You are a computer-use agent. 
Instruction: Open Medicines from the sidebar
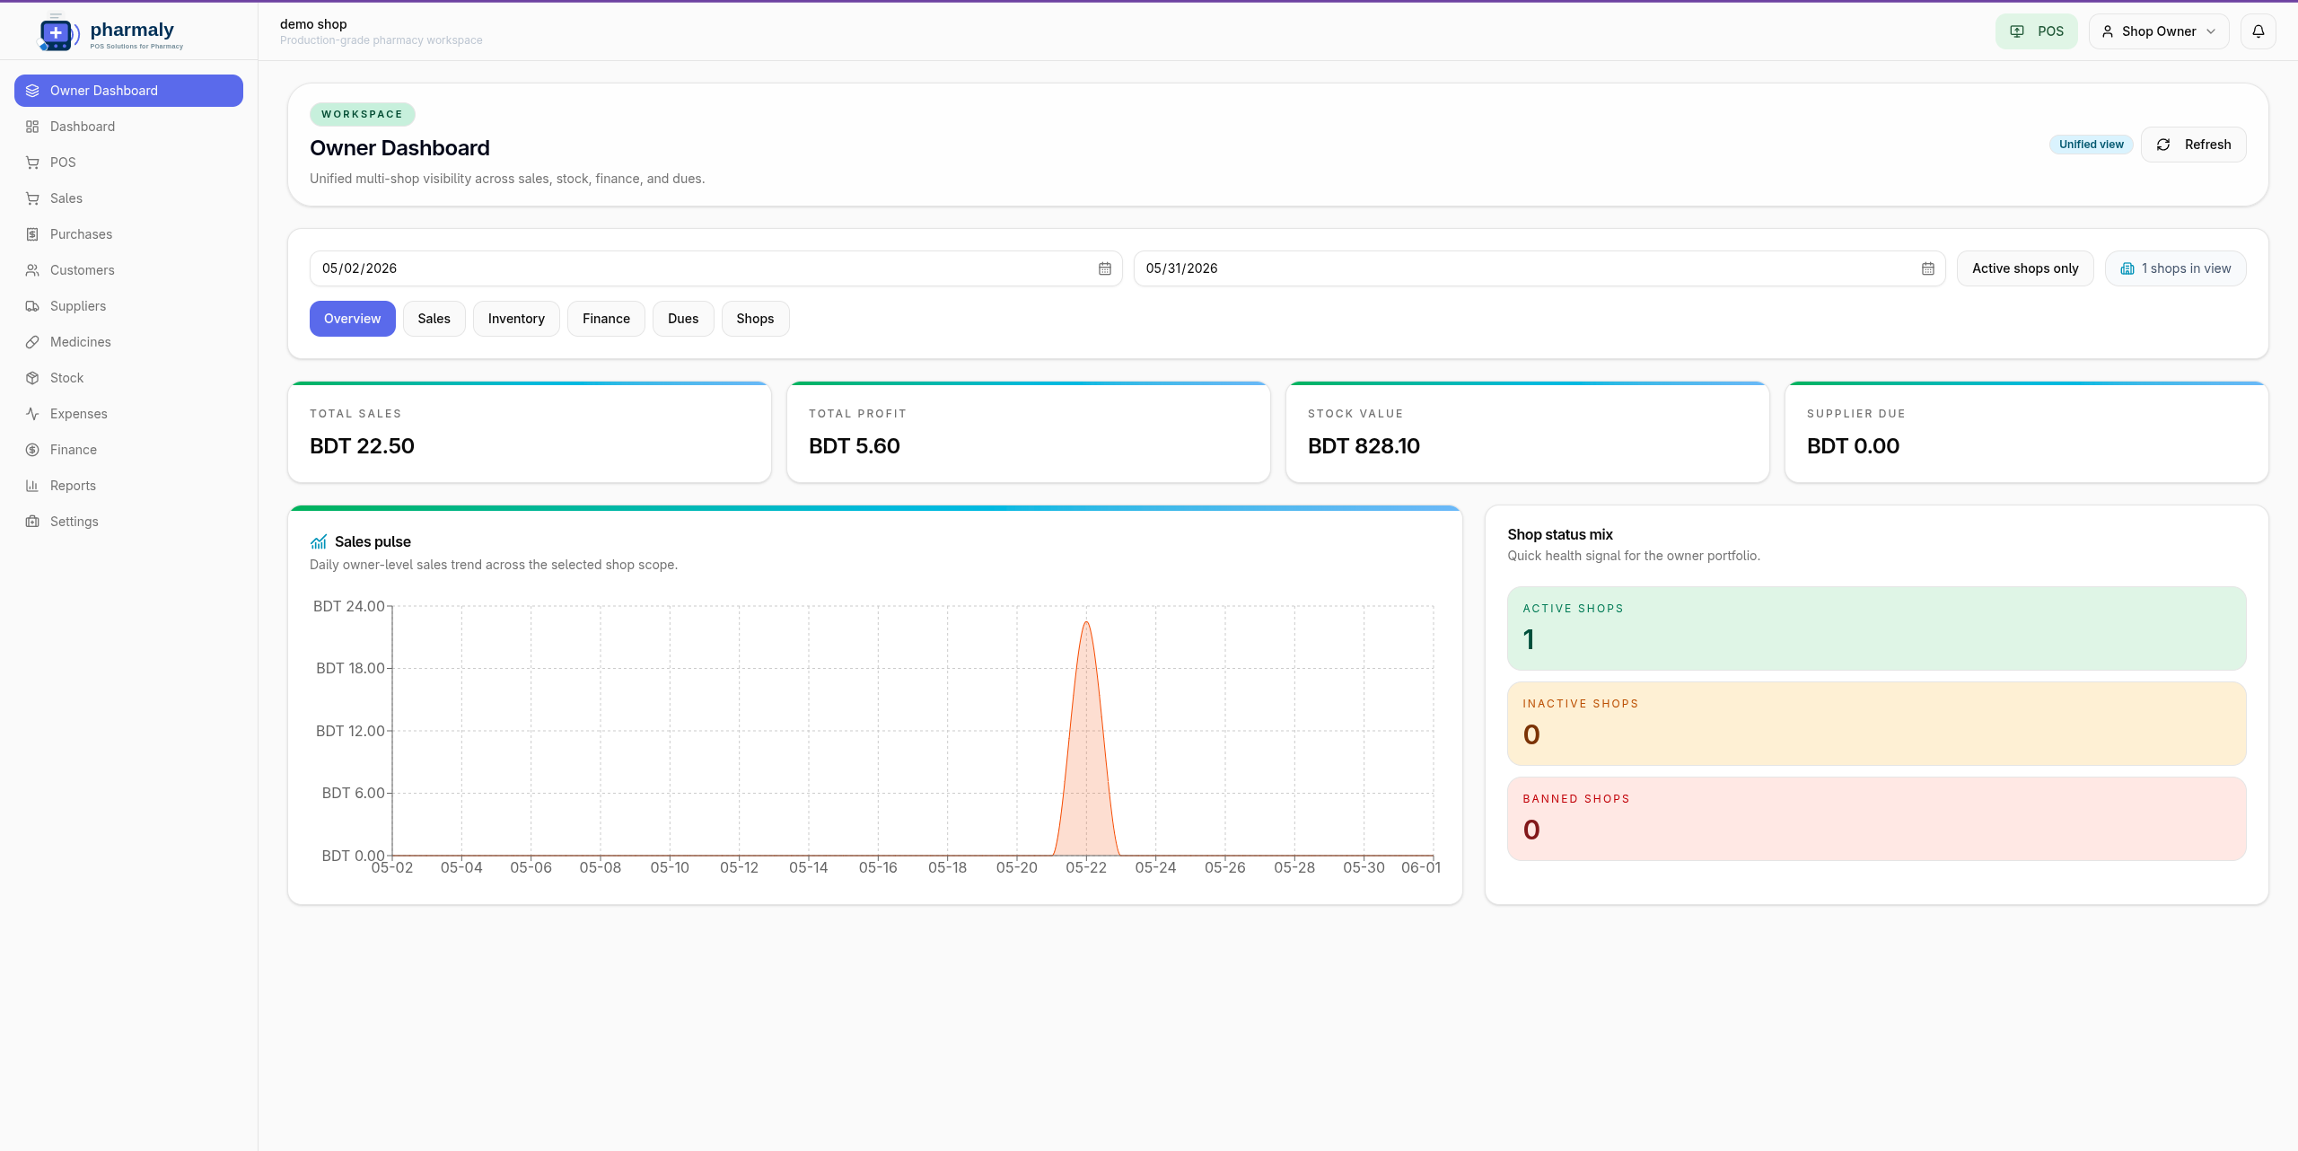pos(128,342)
